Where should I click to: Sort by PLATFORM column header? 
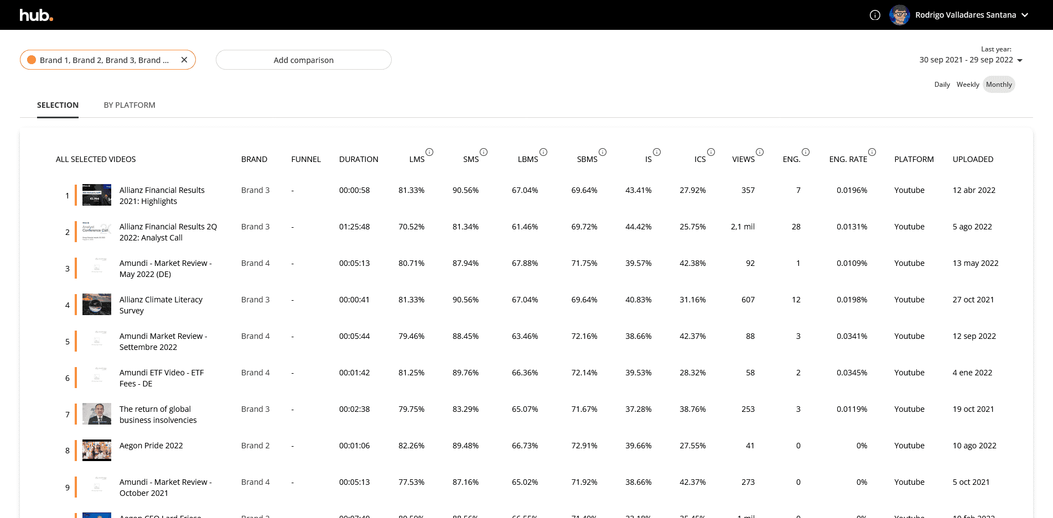914,159
